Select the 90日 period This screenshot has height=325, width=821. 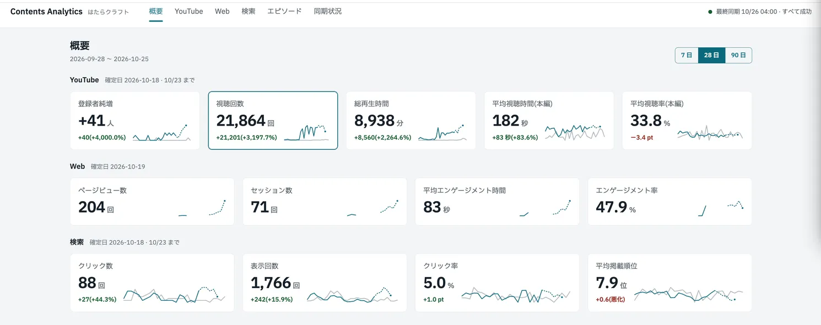(x=738, y=55)
